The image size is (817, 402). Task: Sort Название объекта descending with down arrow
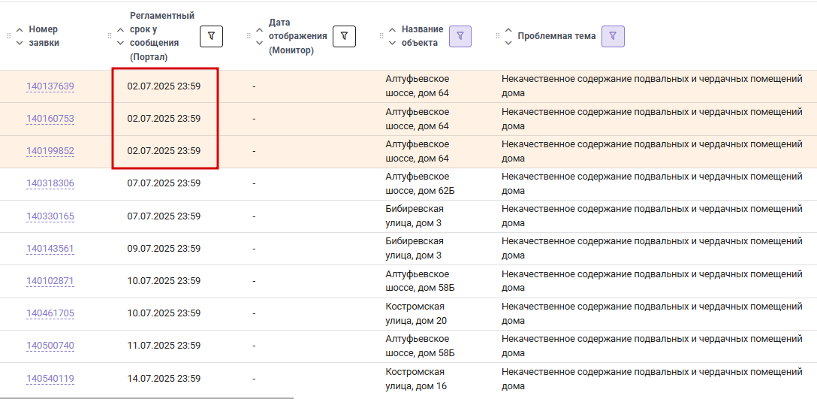coord(392,44)
